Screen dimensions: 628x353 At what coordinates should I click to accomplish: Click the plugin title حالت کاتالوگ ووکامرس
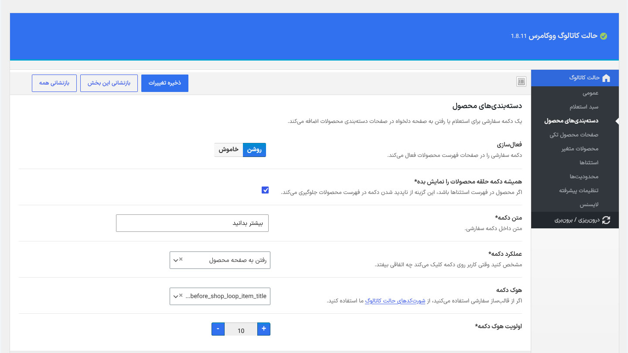[563, 36]
